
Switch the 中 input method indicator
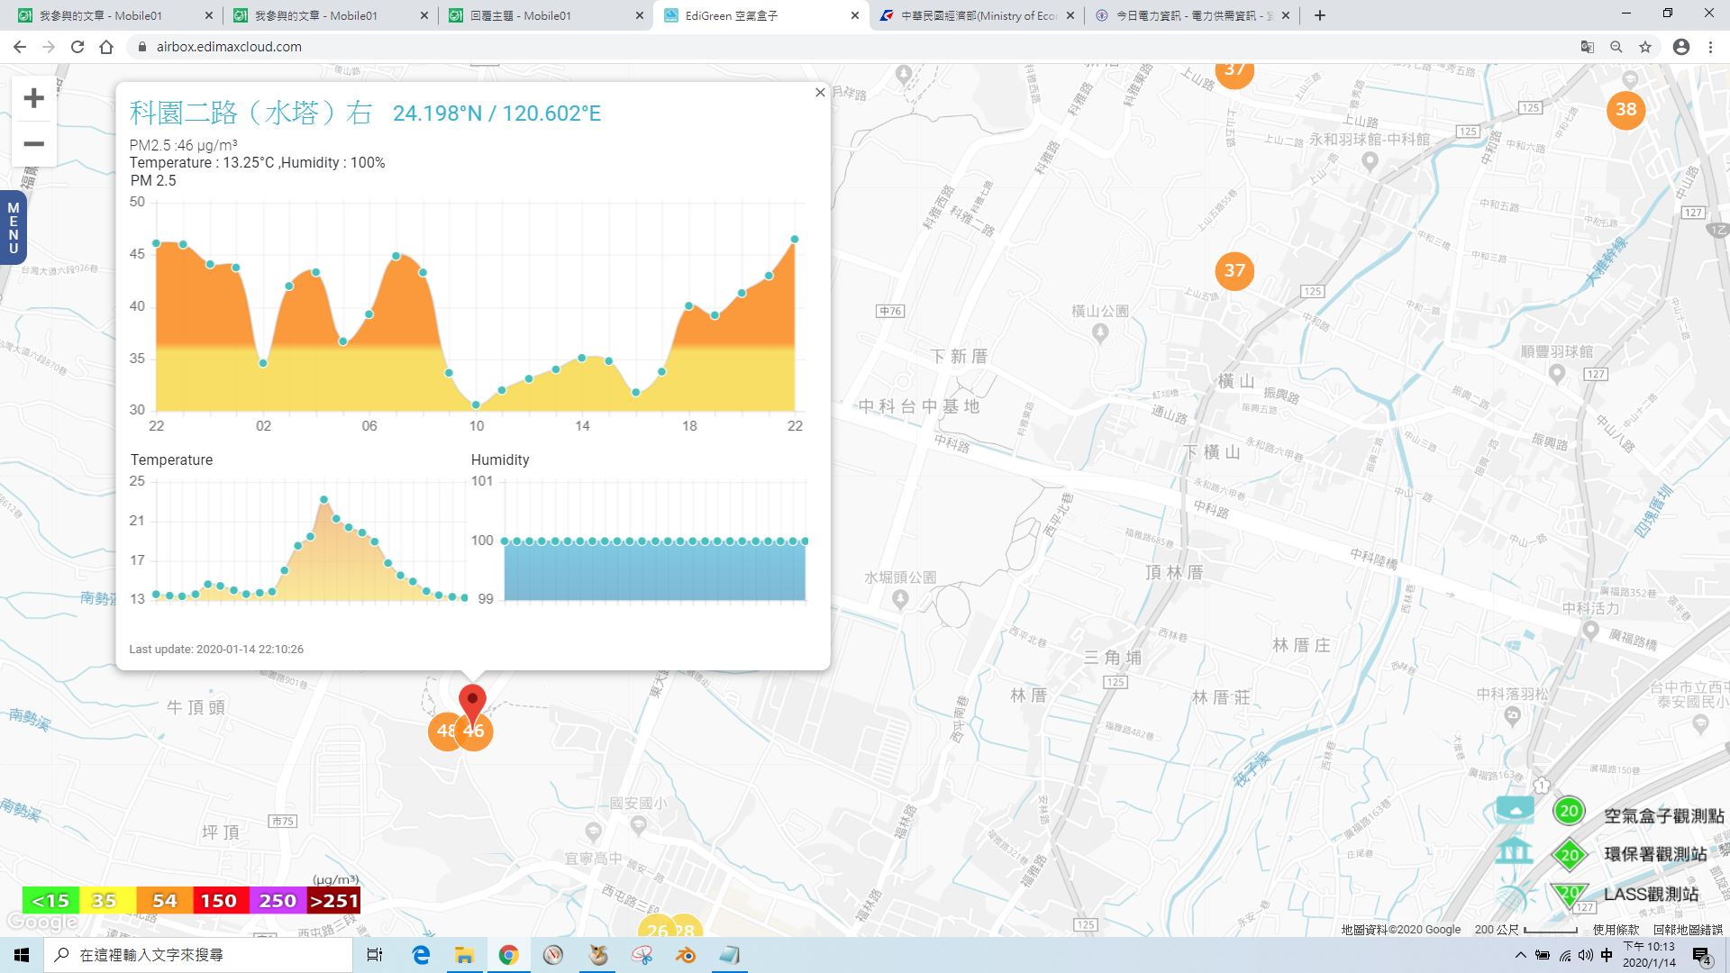pyautogui.click(x=1607, y=955)
